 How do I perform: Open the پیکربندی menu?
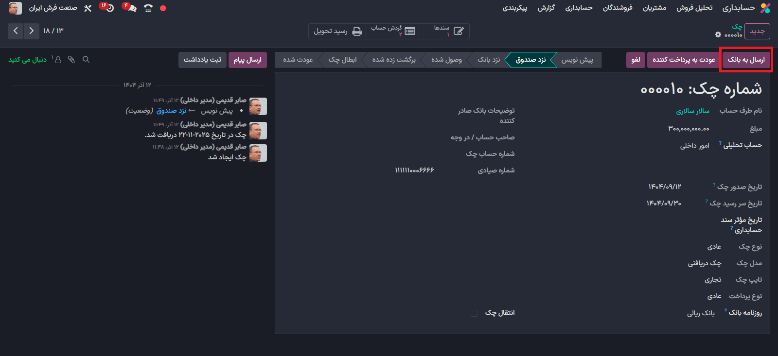pyautogui.click(x=514, y=8)
